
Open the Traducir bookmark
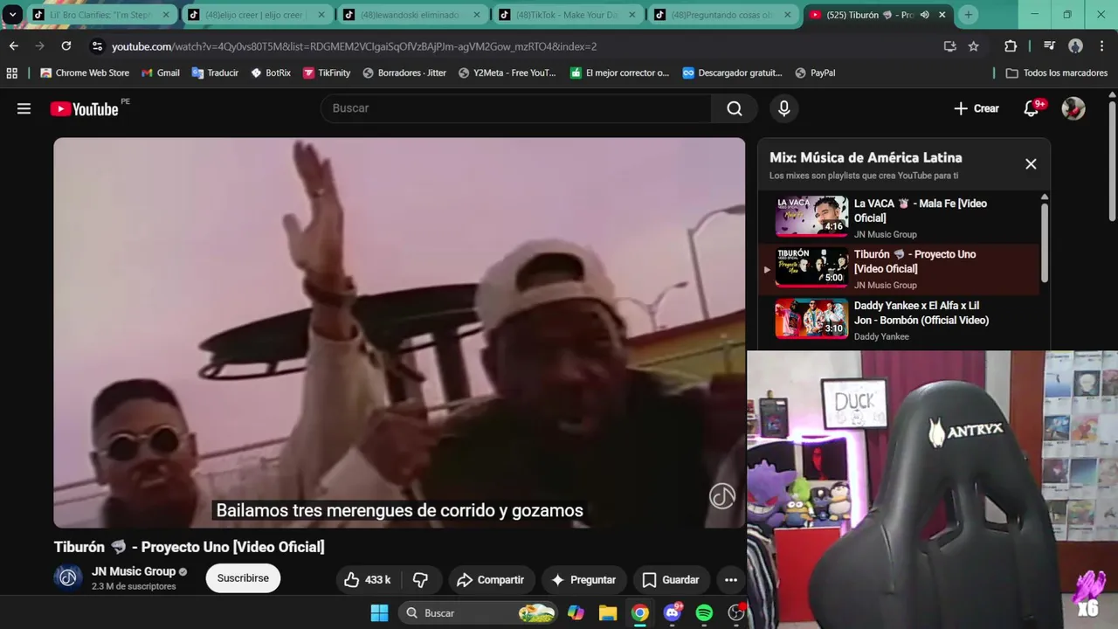click(215, 73)
